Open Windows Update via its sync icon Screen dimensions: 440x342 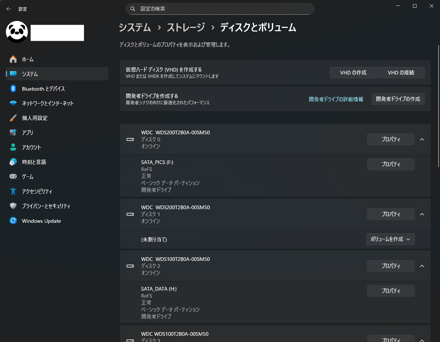[x=13, y=221]
